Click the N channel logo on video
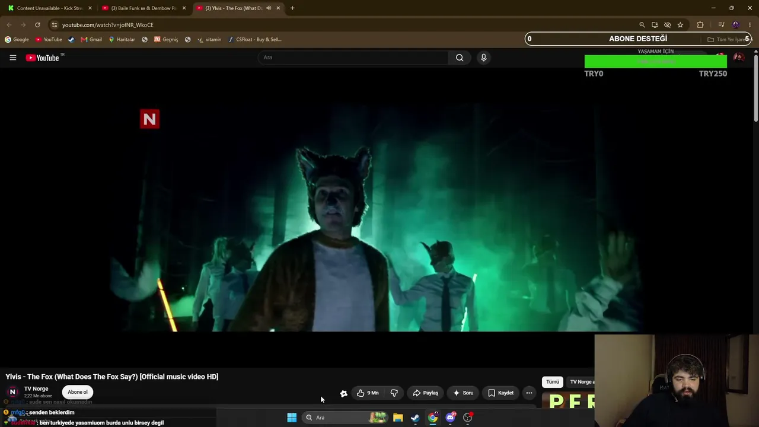 click(x=149, y=119)
